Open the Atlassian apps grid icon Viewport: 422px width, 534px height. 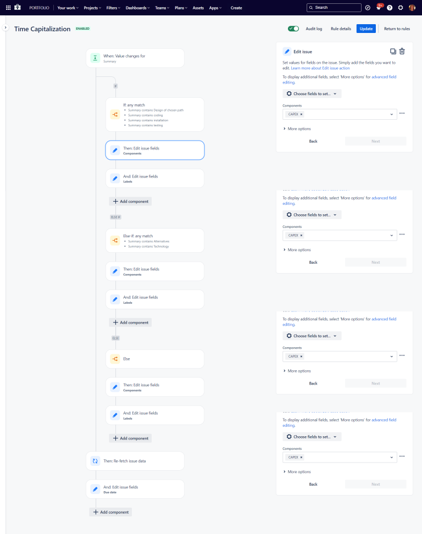pyautogui.click(x=8, y=8)
